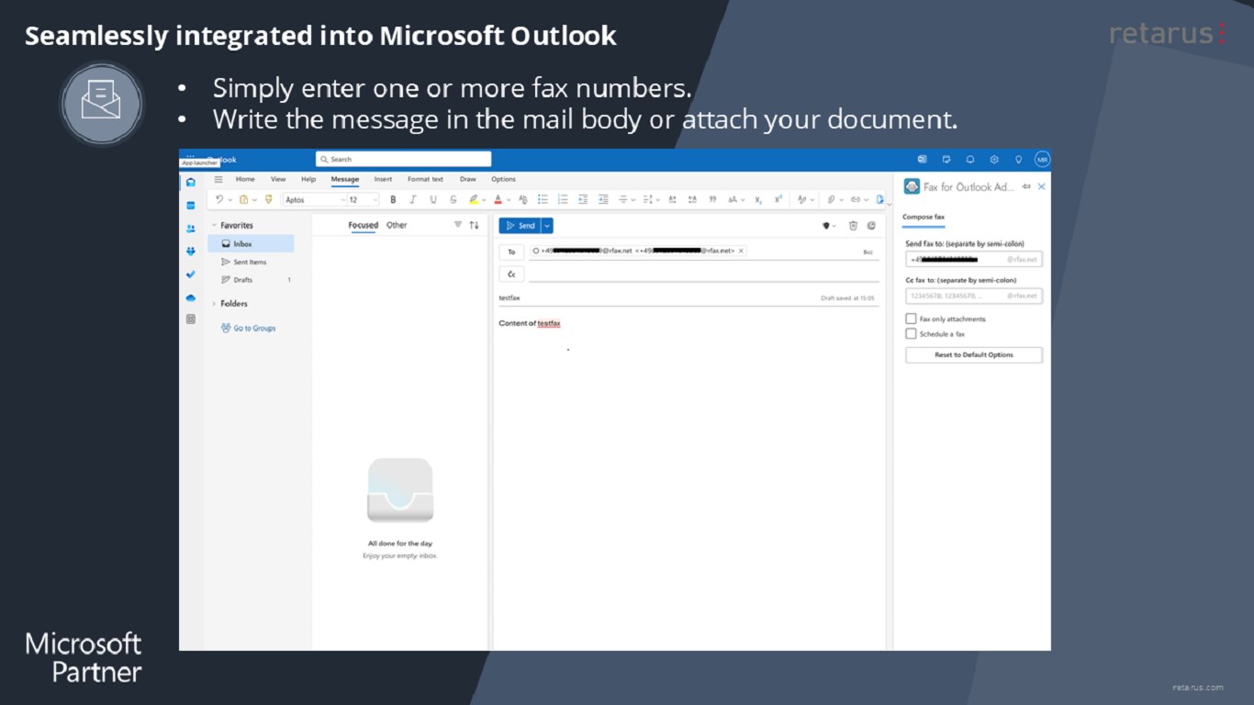This screenshot has height=705, width=1254.
Task: Apply Subscript formatting
Action: click(758, 199)
